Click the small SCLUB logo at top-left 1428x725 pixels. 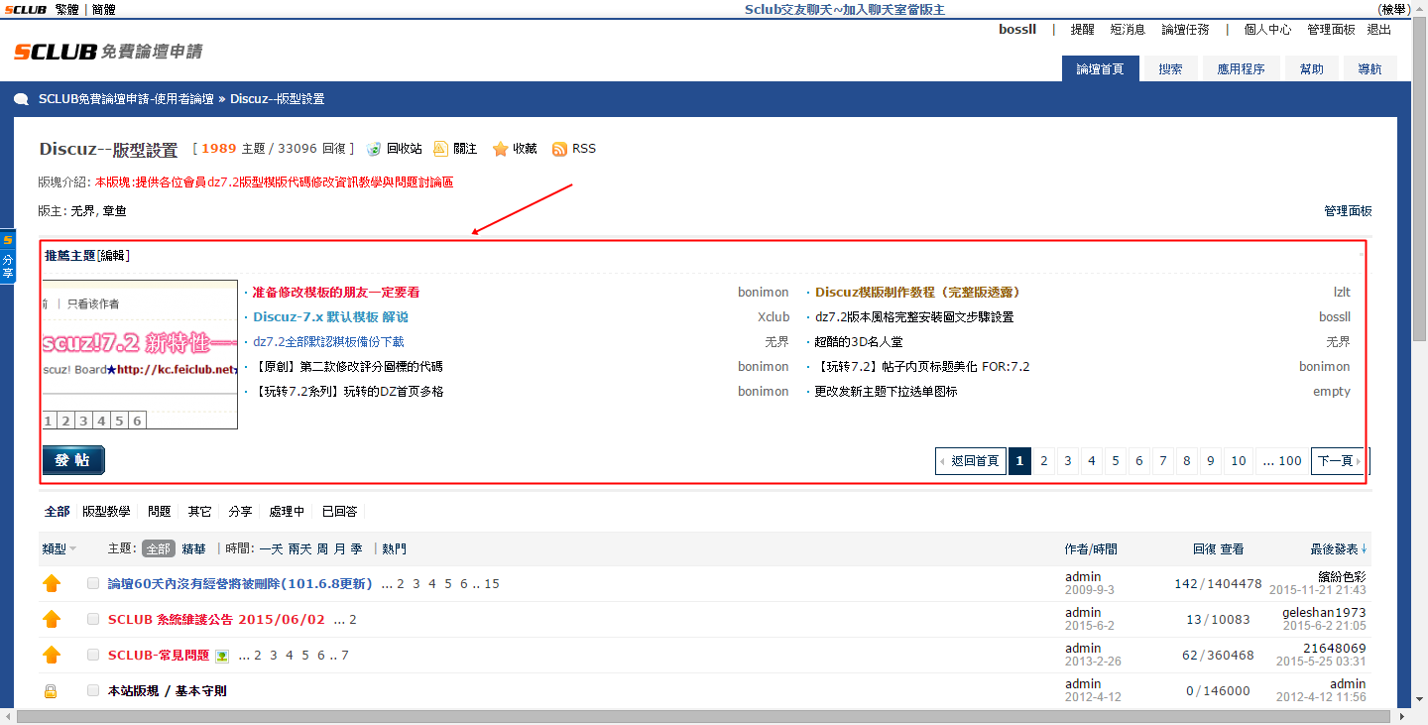(25, 9)
